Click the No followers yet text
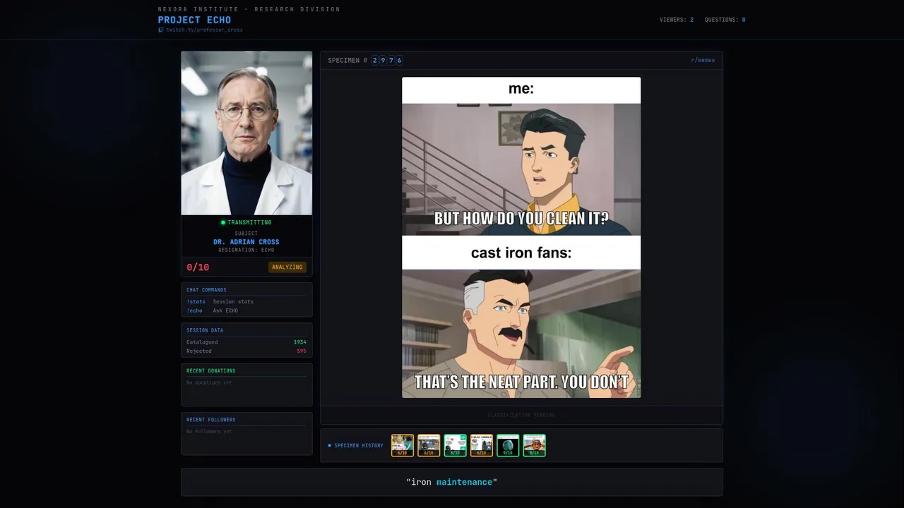This screenshot has width=904, height=508. coord(209,431)
